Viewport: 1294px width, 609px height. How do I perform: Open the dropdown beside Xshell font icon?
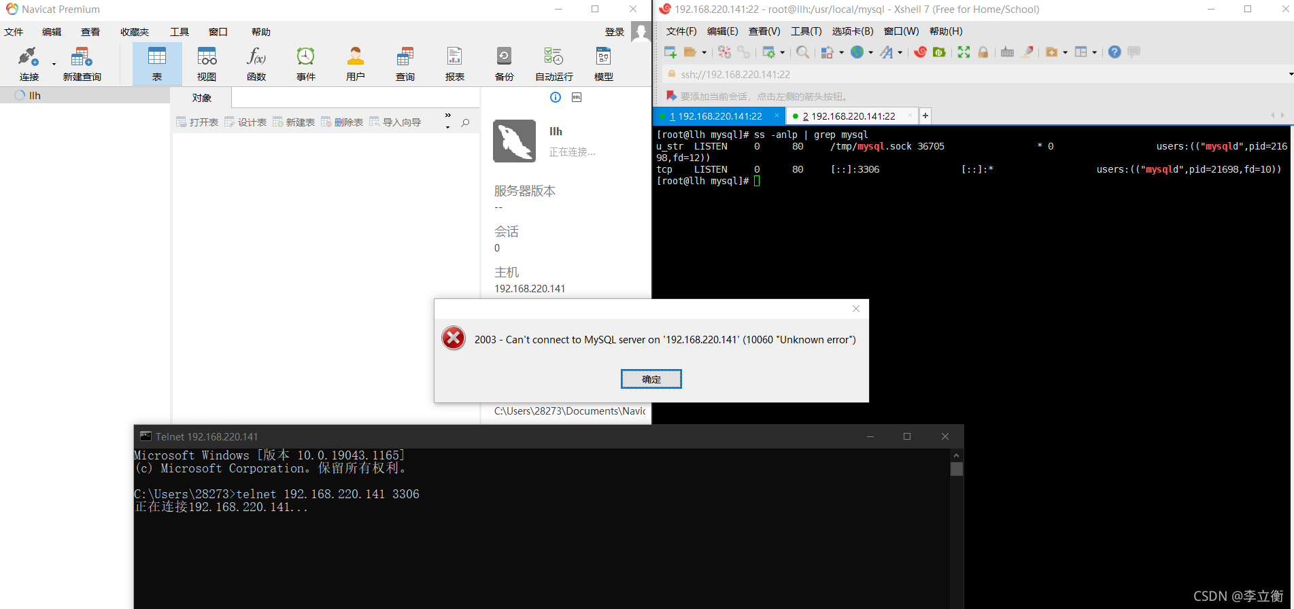coord(900,52)
